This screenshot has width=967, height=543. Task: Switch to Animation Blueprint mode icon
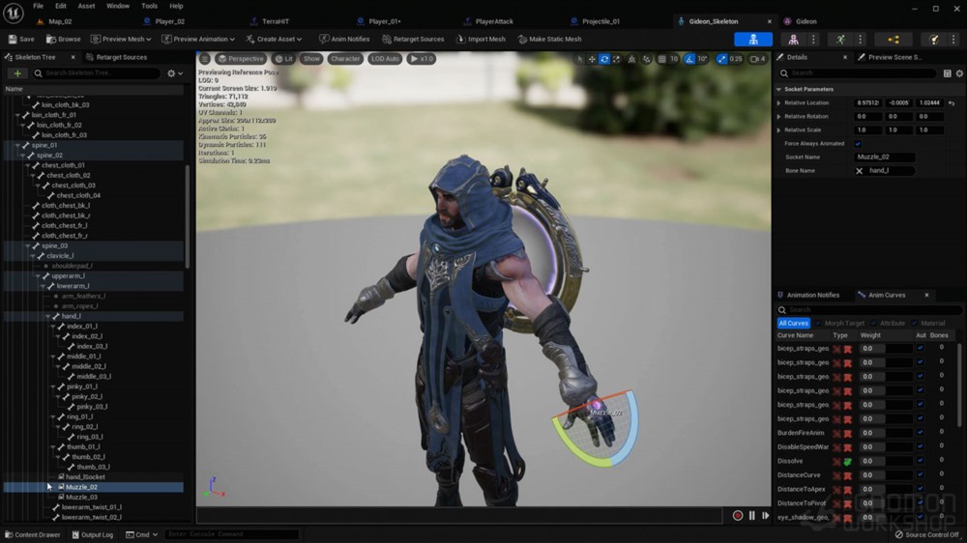[893, 40]
